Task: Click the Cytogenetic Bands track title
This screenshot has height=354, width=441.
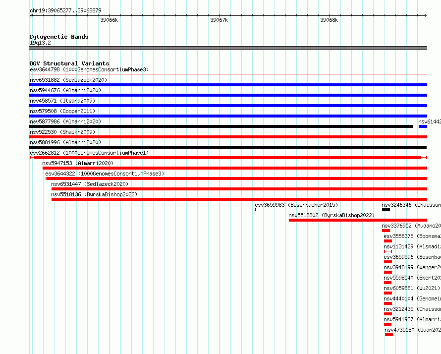Action: coord(59,37)
